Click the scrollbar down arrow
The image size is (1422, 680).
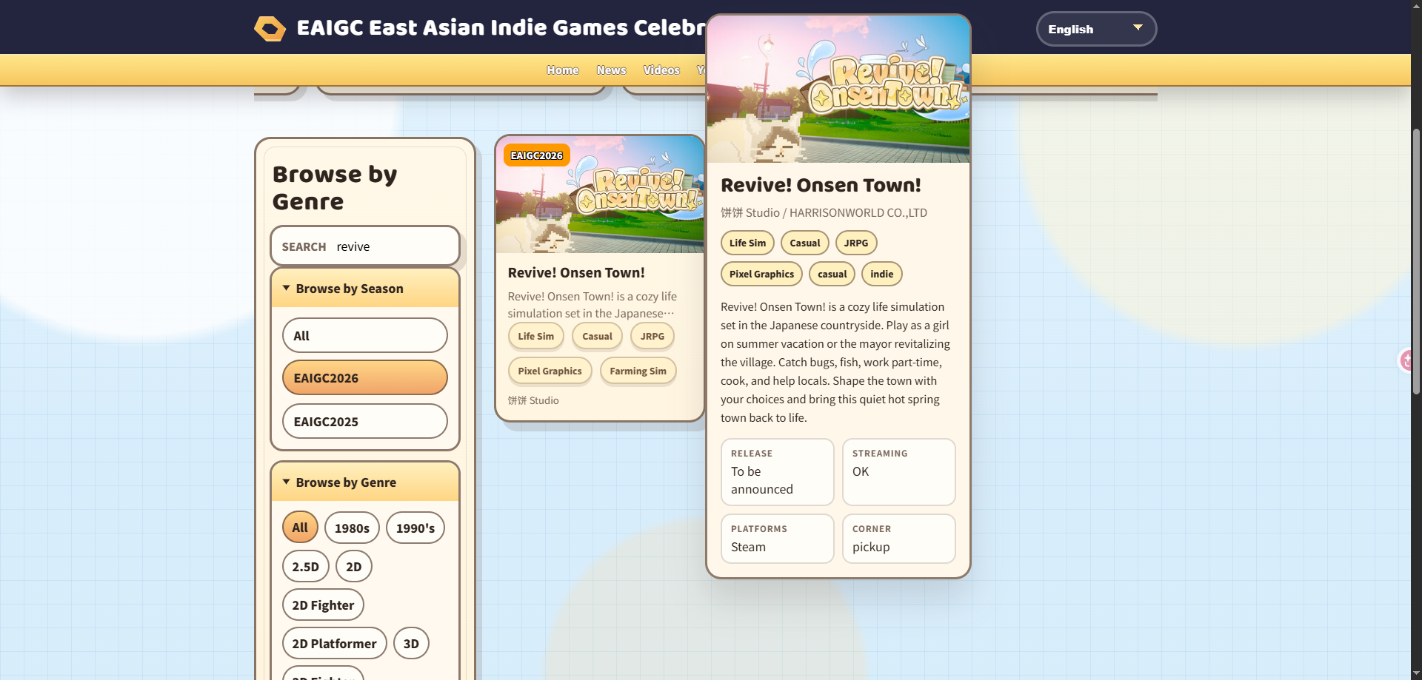1416,674
